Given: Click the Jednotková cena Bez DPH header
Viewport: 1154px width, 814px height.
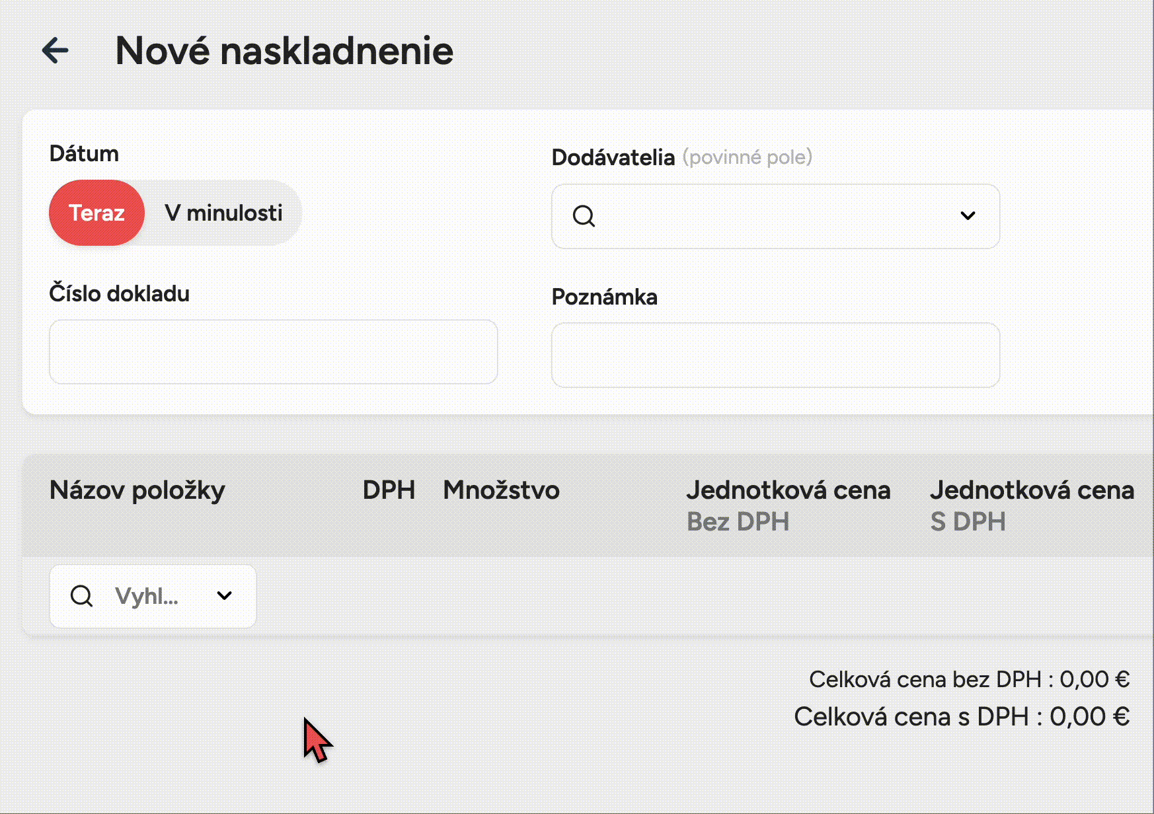Looking at the screenshot, I should click(788, 505).
